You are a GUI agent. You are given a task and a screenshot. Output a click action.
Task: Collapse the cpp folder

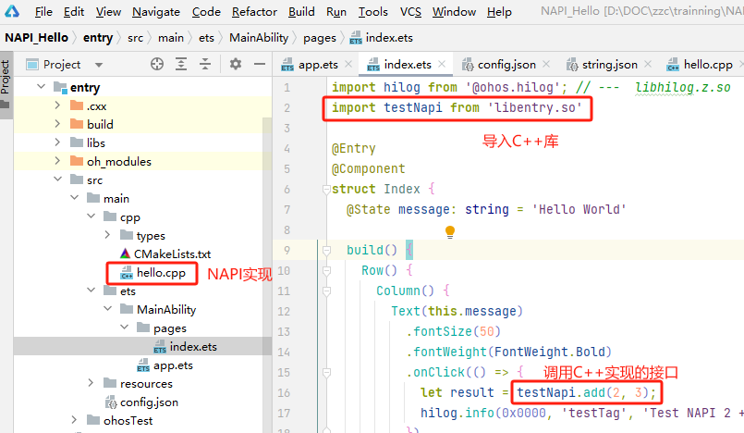pos(91,216)
